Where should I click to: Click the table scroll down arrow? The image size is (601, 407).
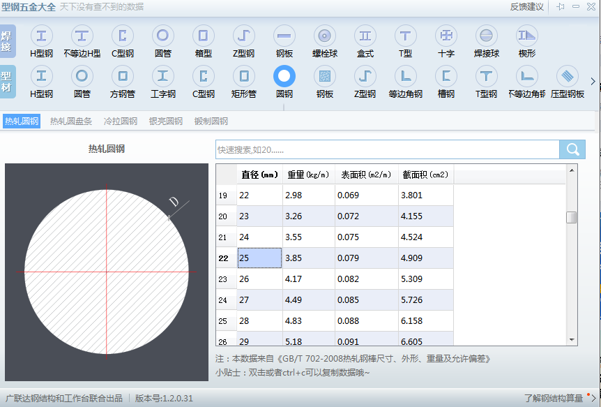(572, 340)
